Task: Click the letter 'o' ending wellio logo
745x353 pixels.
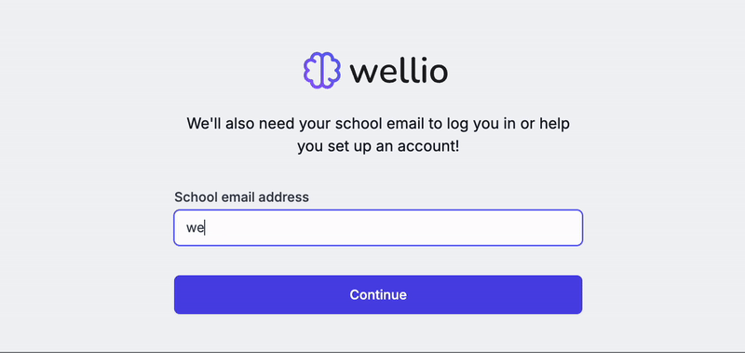Action: click(438, 74)
